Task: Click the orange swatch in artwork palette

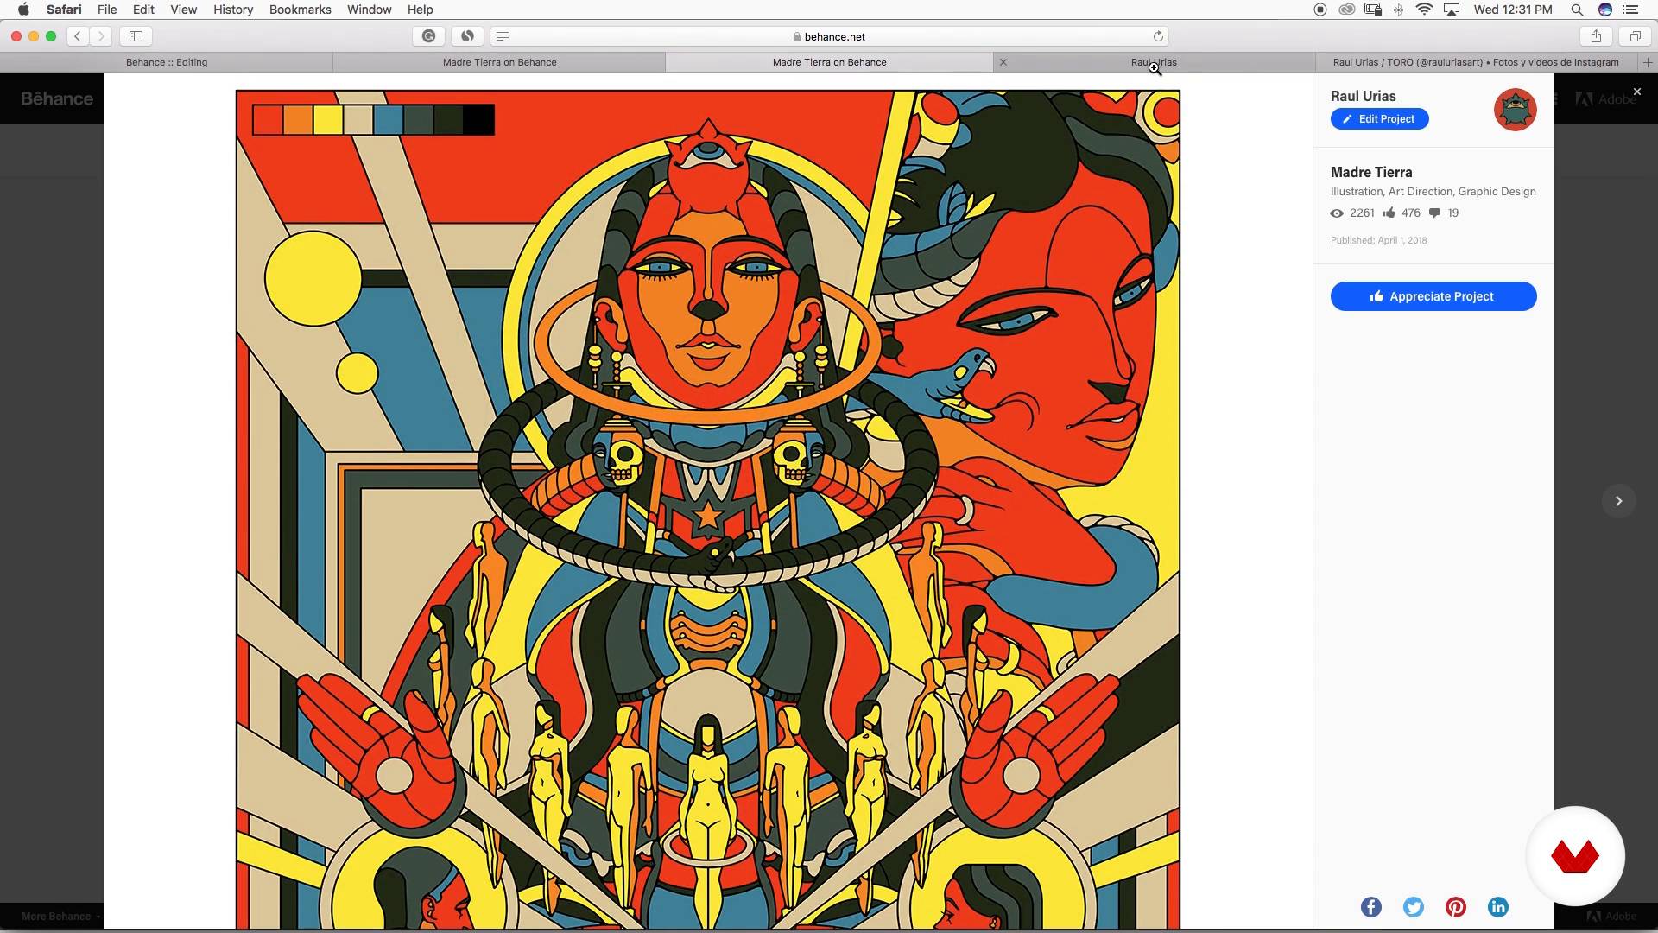Action: point(298,120)
